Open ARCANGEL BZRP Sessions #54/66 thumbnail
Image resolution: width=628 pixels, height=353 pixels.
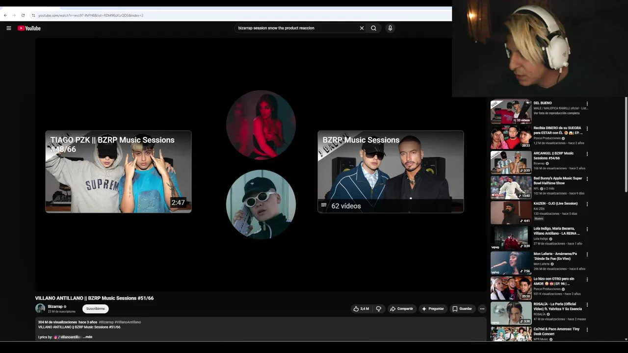pyautogui.click(x=511, y=162)
